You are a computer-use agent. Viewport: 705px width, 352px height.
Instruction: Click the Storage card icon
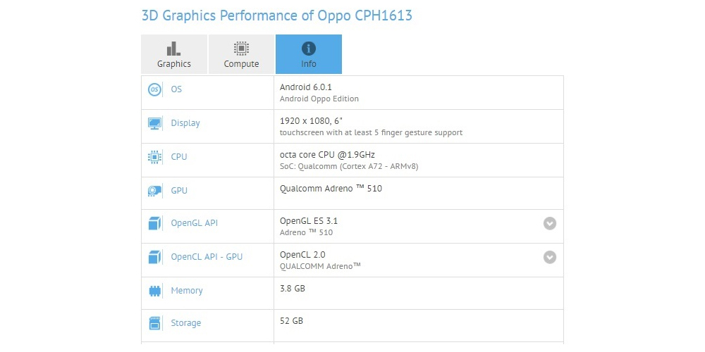tap(154, 323)
